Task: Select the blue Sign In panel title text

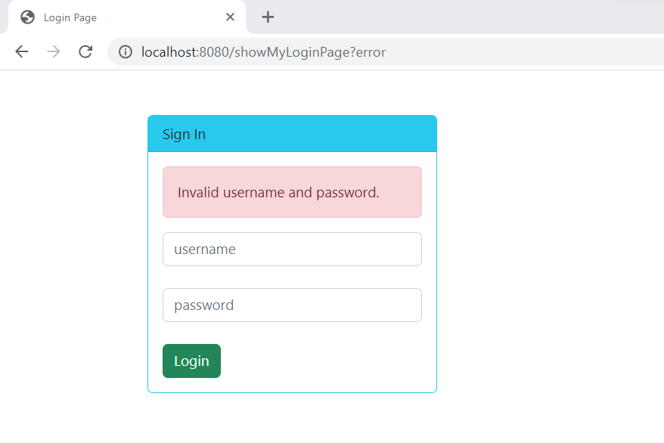Action: 184,134
